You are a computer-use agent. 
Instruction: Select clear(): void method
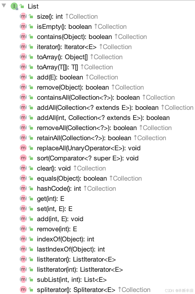coord(54,168)
